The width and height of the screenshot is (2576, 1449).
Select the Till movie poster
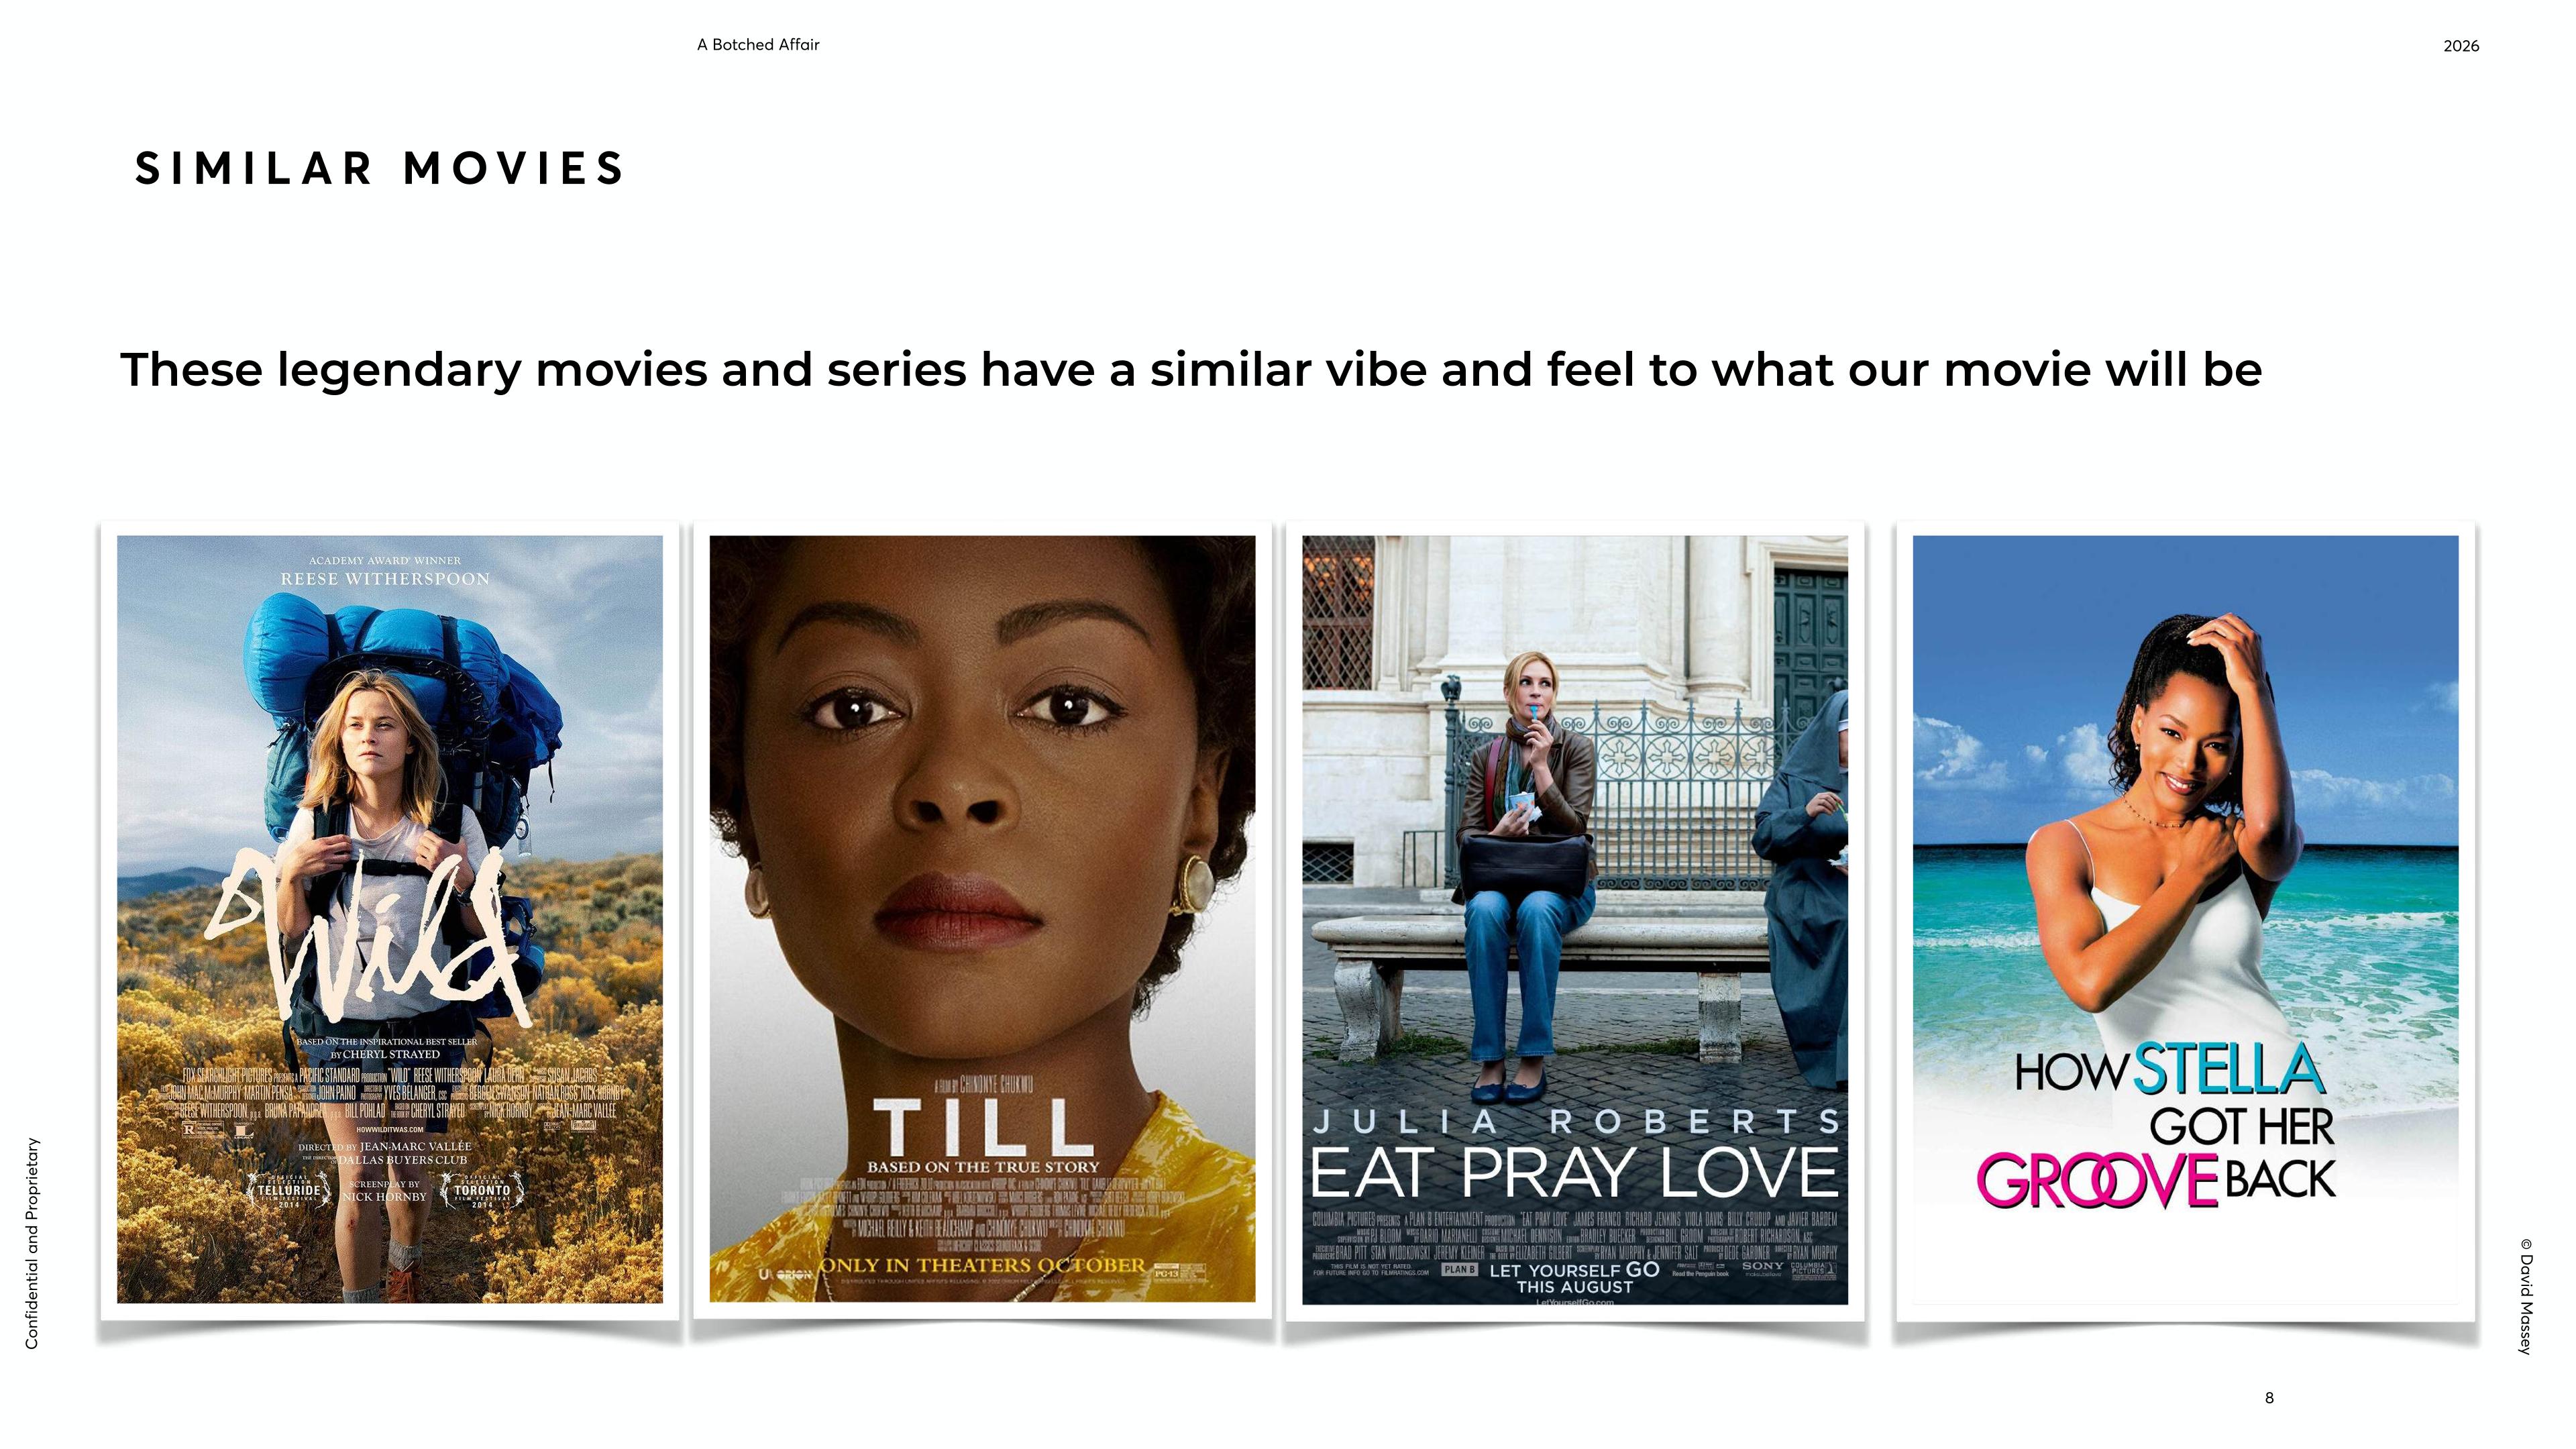(x=982, y=919)
